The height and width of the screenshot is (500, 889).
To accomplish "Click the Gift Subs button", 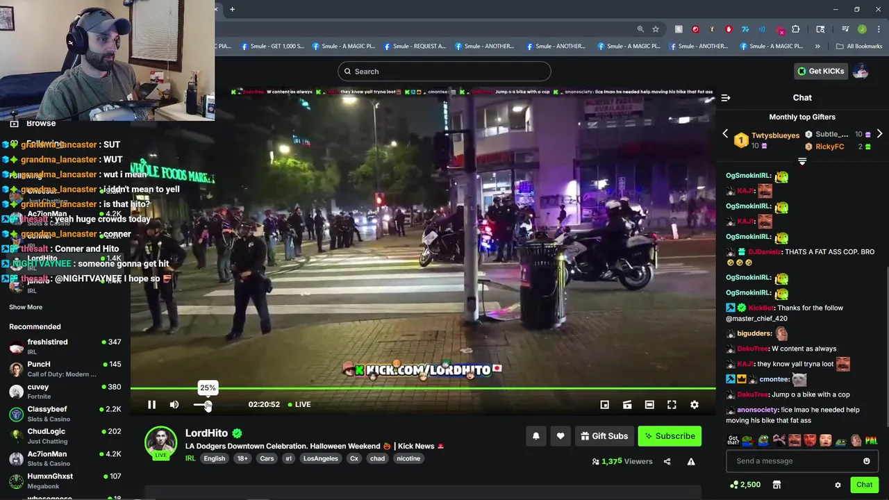I will [x=604, y=436].
